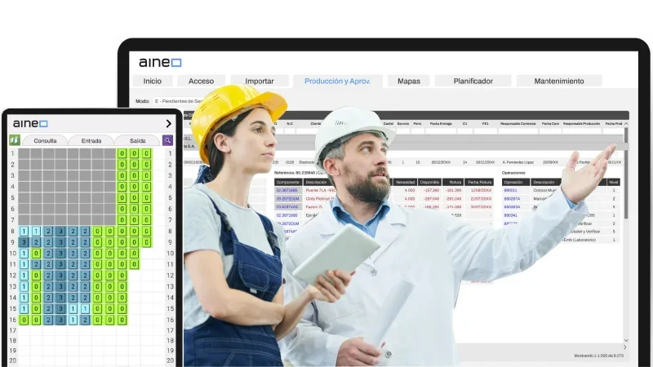Open operation link 880287A
Screen dimensions: 653x367
[x=512, y=199]
